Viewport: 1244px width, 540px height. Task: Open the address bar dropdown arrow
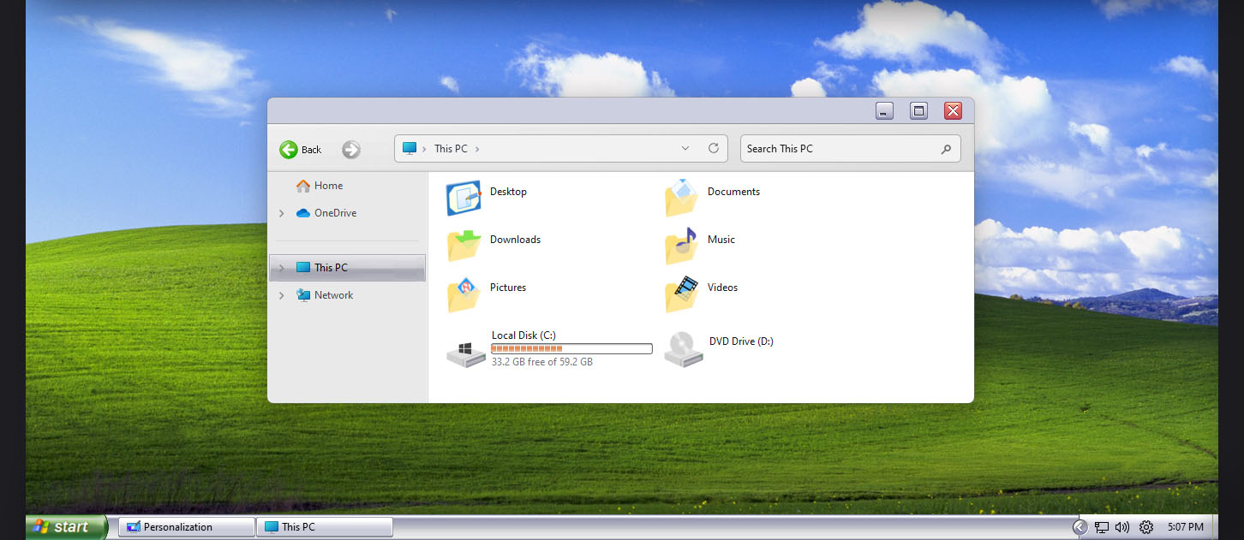(x=685, y=148)
